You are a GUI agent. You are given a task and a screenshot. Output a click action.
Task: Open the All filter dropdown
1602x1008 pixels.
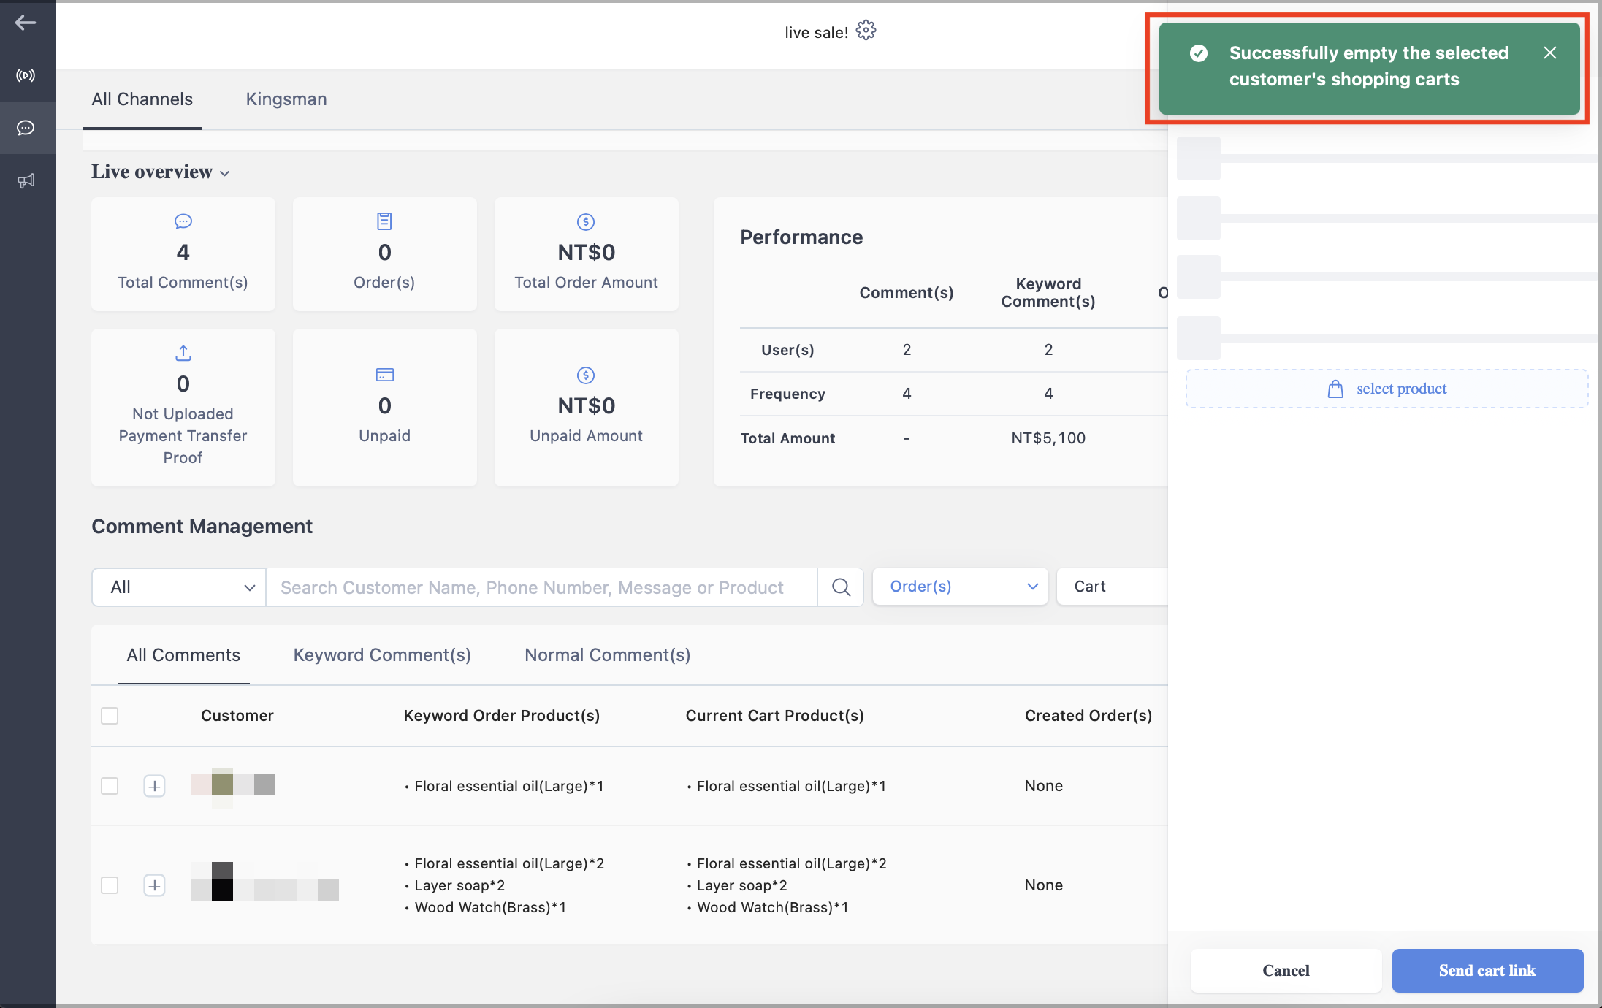[179, 587]
